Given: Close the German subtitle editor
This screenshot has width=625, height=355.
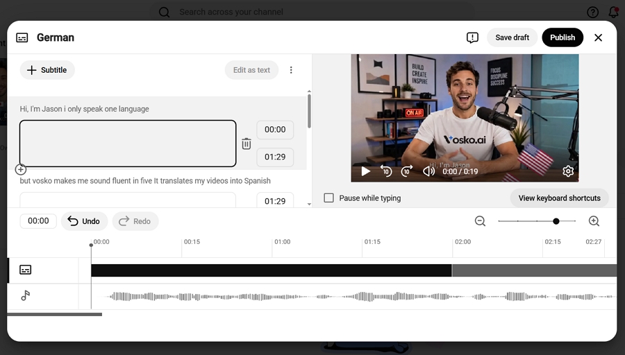Looking at the screenshot, I should tap(598, 37).
